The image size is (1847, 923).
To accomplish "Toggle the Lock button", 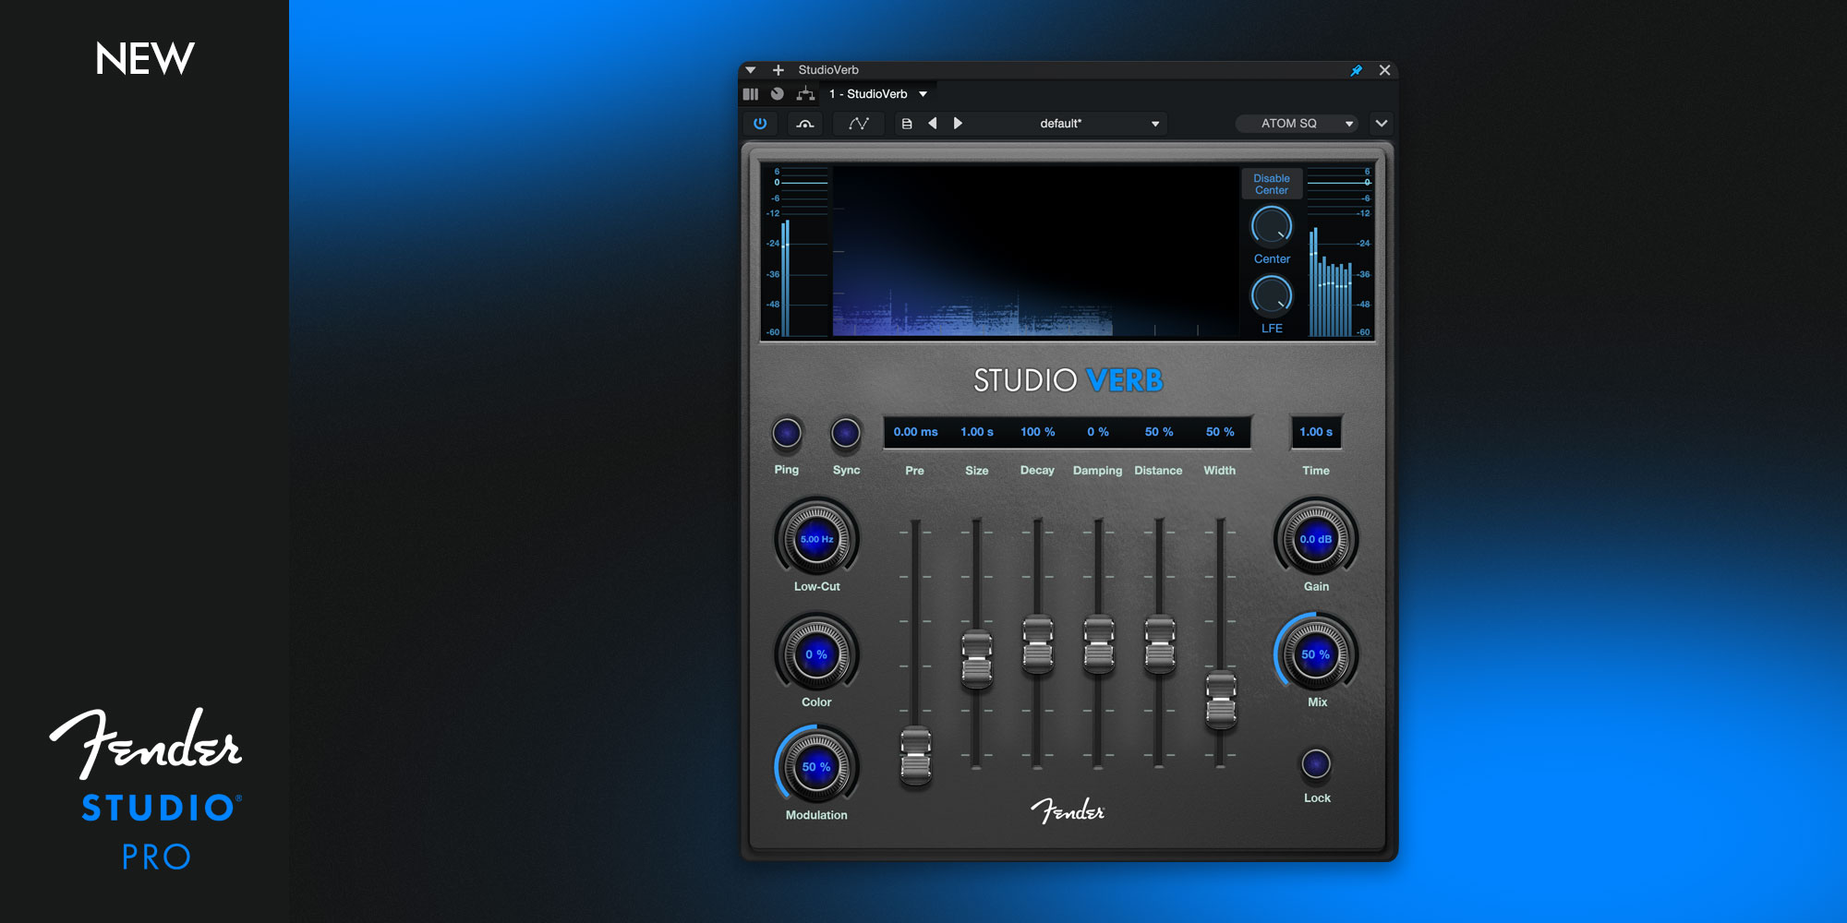I will tap(1316, 764).
